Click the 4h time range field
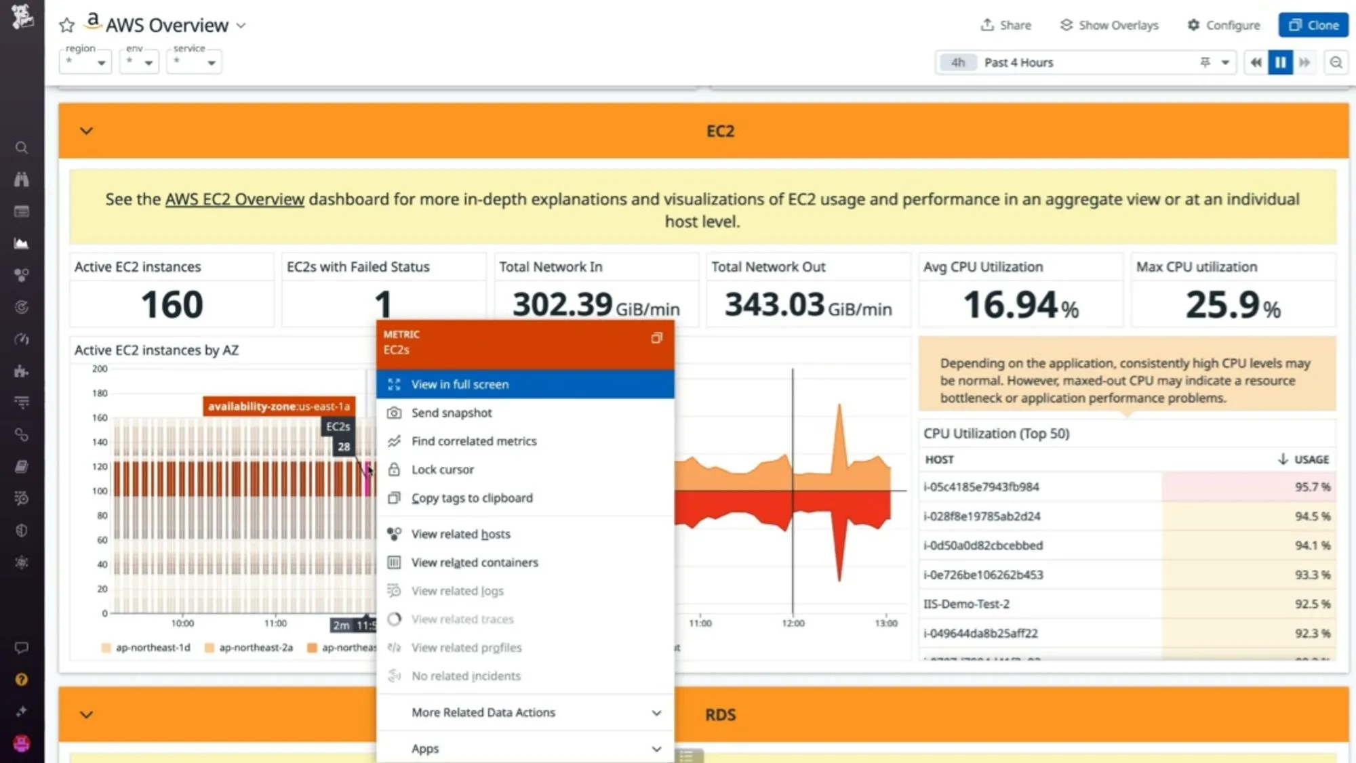Screen dimensions: 1356x763 957,62
